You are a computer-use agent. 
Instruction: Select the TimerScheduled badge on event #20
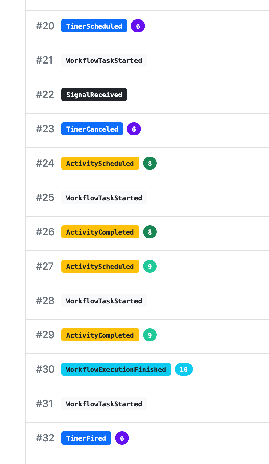click(94, 26)
